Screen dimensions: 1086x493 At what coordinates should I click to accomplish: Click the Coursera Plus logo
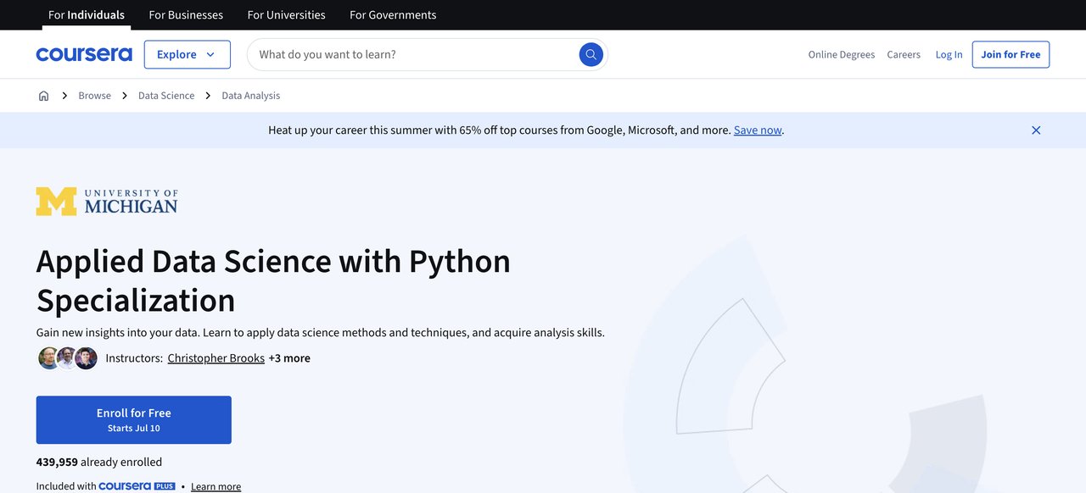137,486
